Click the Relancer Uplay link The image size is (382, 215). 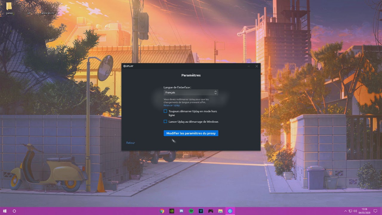[x=172, y=105]
